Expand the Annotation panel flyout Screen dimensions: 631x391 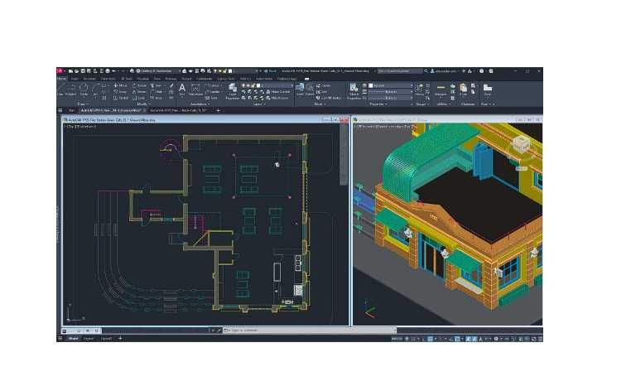pyautogui.click(x=200, y=104)
